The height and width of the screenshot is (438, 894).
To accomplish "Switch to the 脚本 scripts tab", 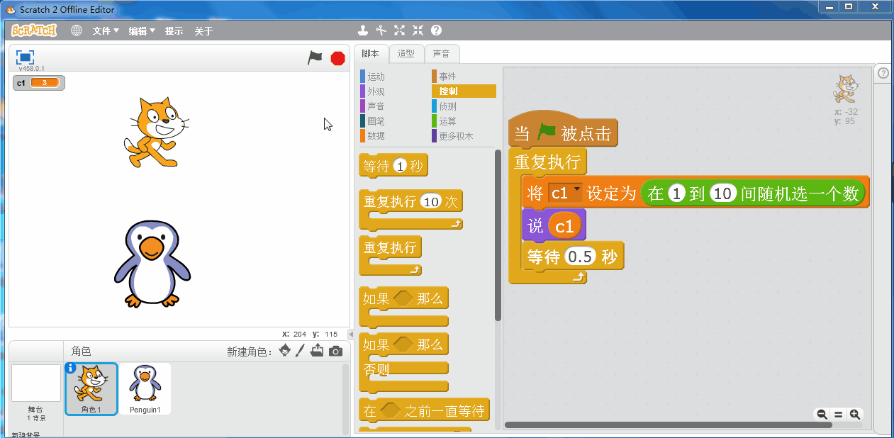I will point(370,54).
